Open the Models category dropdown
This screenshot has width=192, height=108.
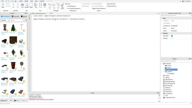coord(5,20)
